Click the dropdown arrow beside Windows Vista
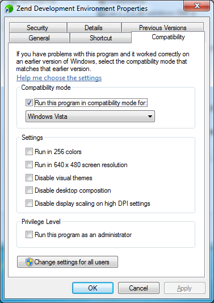 [x=150, y=117]
